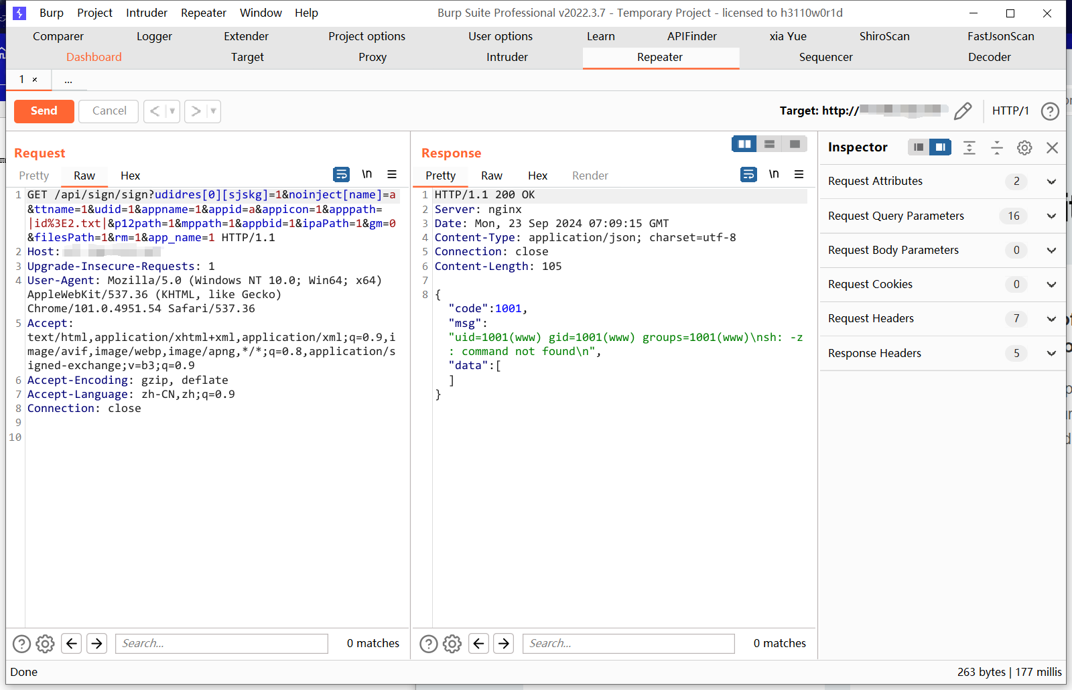The width and height of the screenshot is (1072, 690).
Task: Open Request search settings gear
Action: point(45,644)
